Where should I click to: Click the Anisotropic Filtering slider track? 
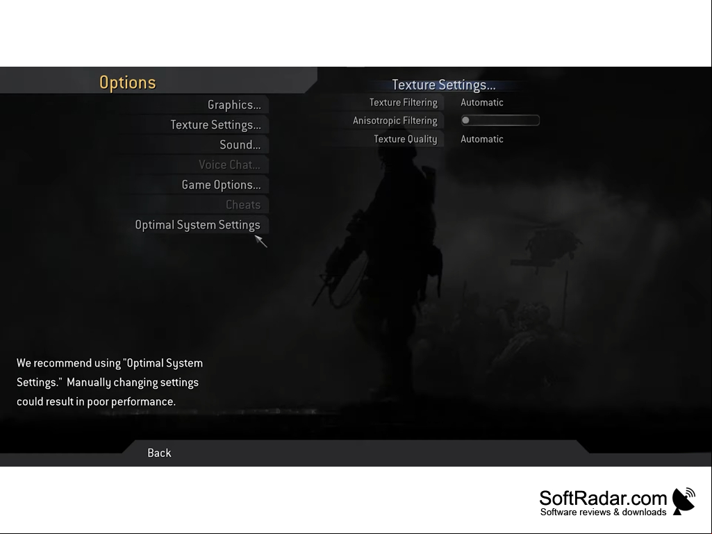[x=500, y=120]
